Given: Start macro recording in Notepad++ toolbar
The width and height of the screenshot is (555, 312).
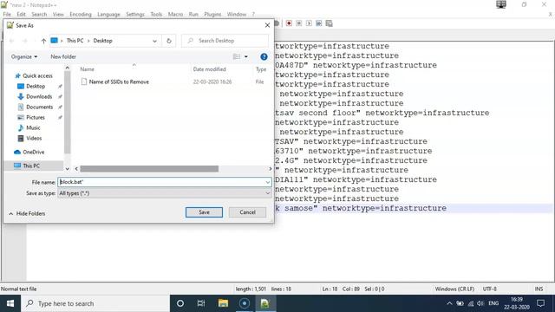Looking at the screenshot, I should coord(289,23).
